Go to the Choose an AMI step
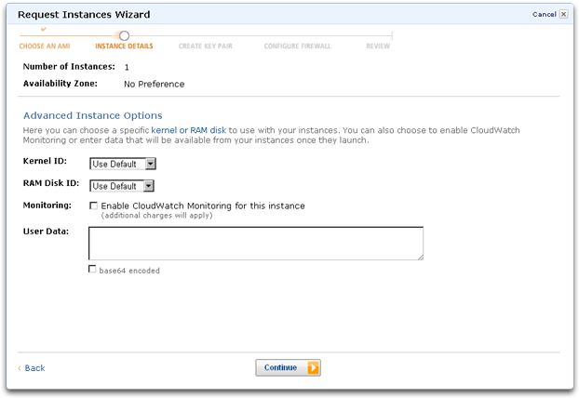 45,46
